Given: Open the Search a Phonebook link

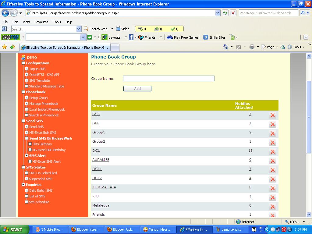Looking at the screenshot, I should click(44, 115).
